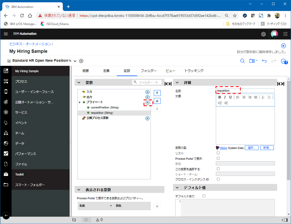Enable この変数を追跡する checkbox
Screen dimensions: 291x224
(218, 169)
